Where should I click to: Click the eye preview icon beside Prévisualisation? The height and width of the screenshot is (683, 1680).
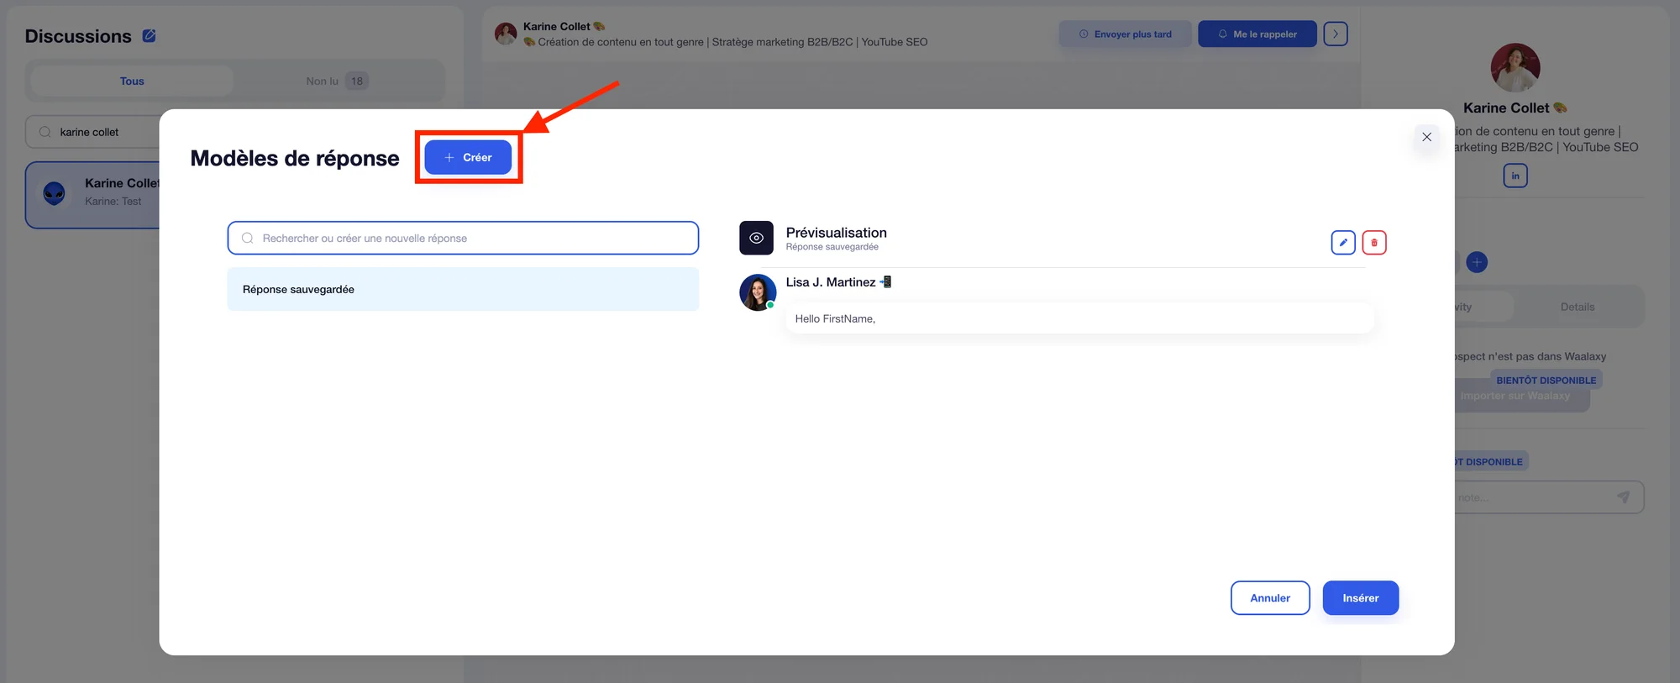point(756,238)
